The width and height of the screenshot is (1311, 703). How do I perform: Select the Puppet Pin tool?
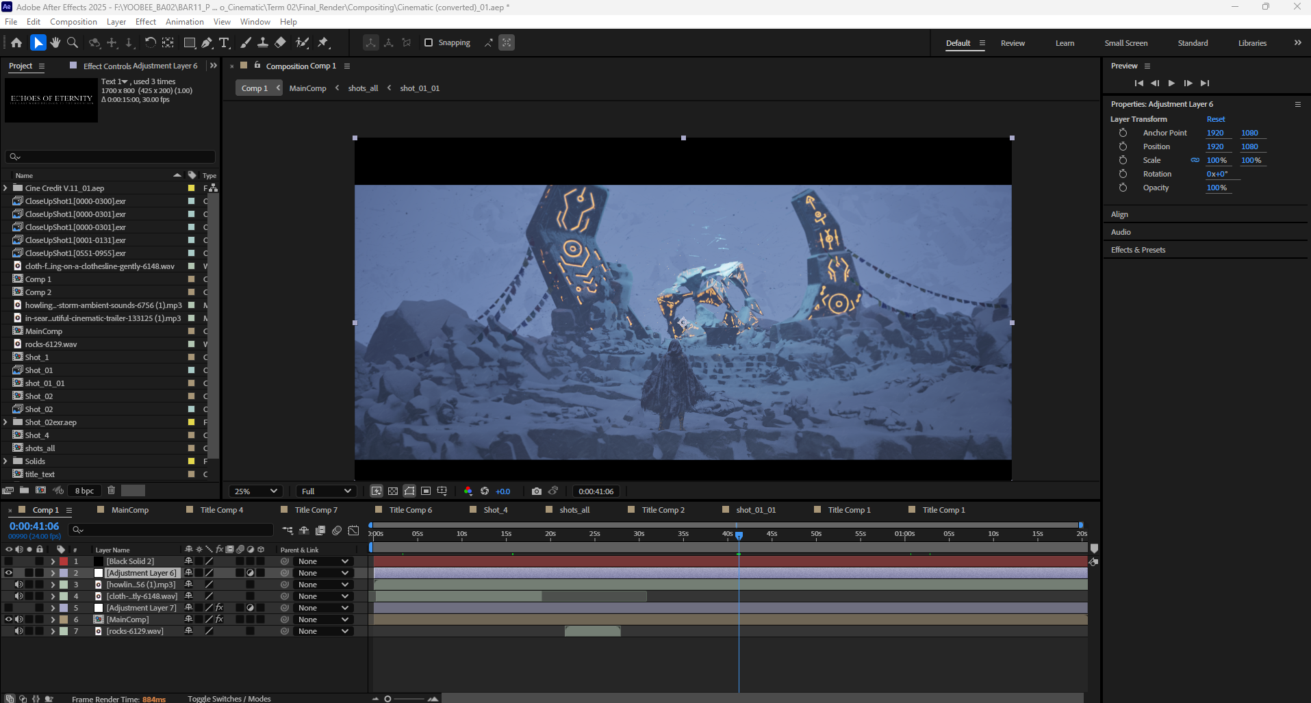point(323,42)
